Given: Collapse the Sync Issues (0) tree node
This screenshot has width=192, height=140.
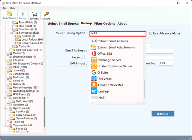Looking at the screenshot, I should 5,108.
